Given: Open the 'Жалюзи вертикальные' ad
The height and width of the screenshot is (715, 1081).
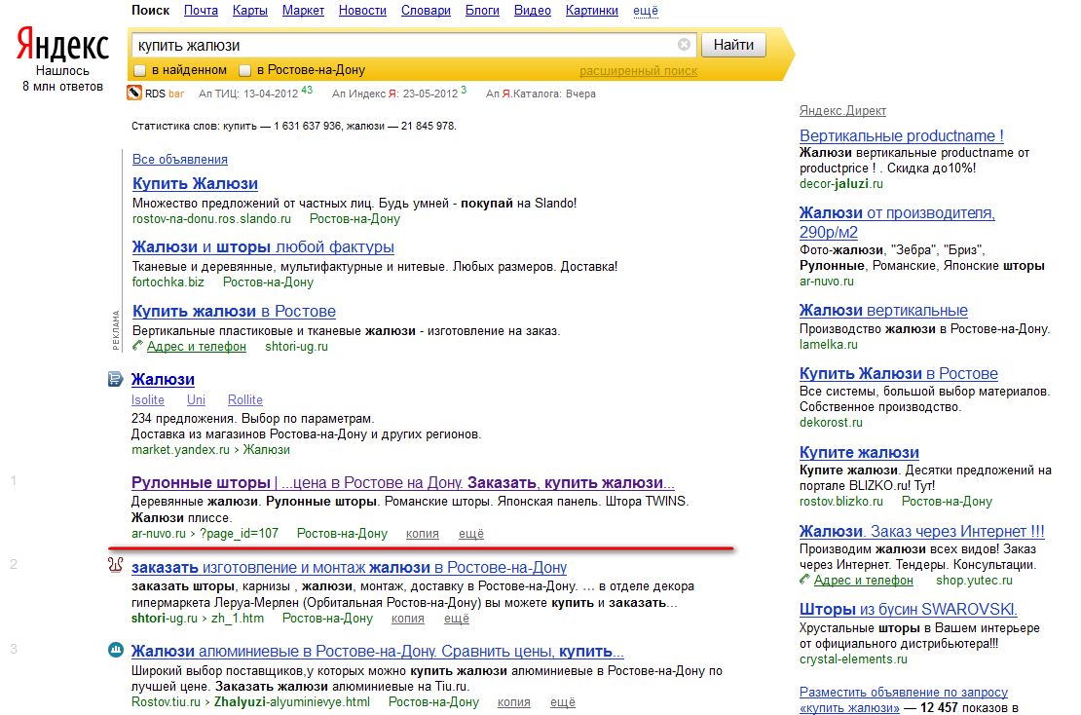Looking at the screenshot, I should click(x=883, y=311).
